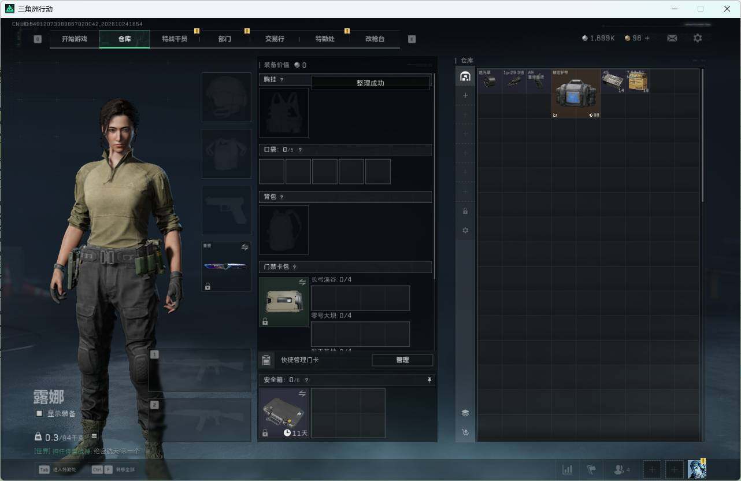
Task: Click the empty primary weapon slot 1
Action: point(200,371)
